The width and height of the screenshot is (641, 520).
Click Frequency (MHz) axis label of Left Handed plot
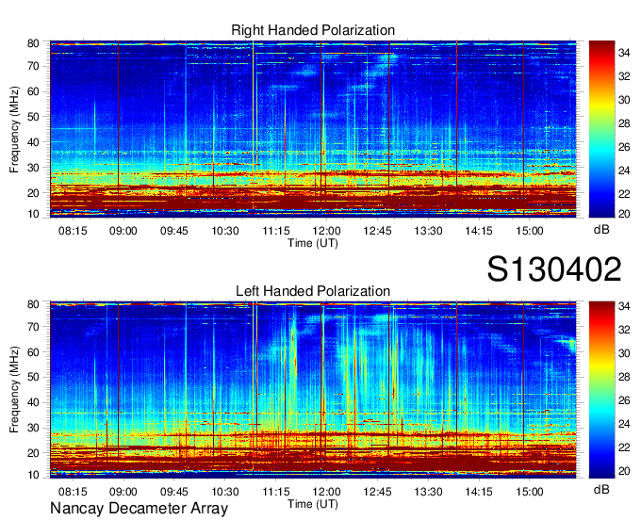[x=14, y=390]
